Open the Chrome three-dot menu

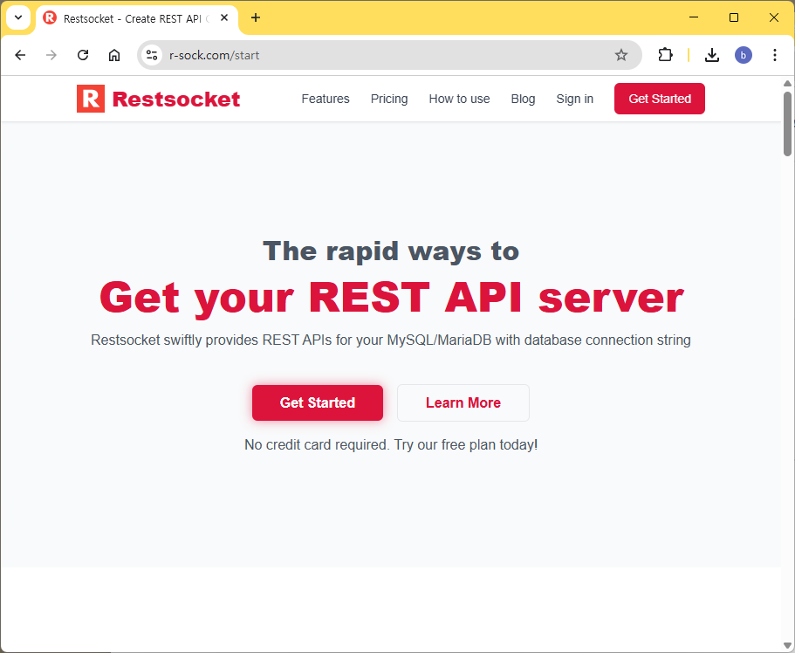pos(775,55)
